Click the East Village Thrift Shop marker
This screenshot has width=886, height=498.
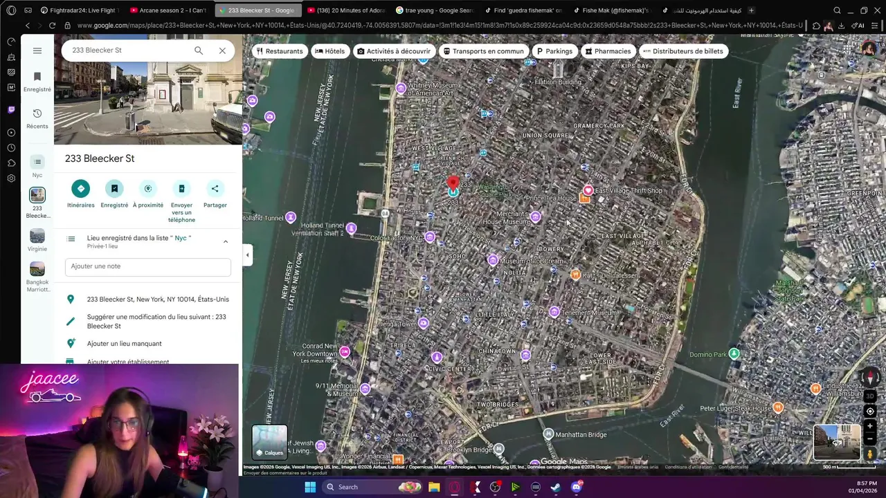588,190
